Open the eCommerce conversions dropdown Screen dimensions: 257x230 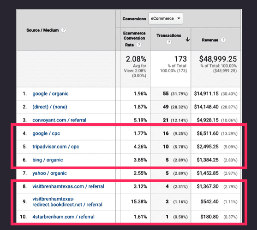pyautogui.click(x=166, y=18)
